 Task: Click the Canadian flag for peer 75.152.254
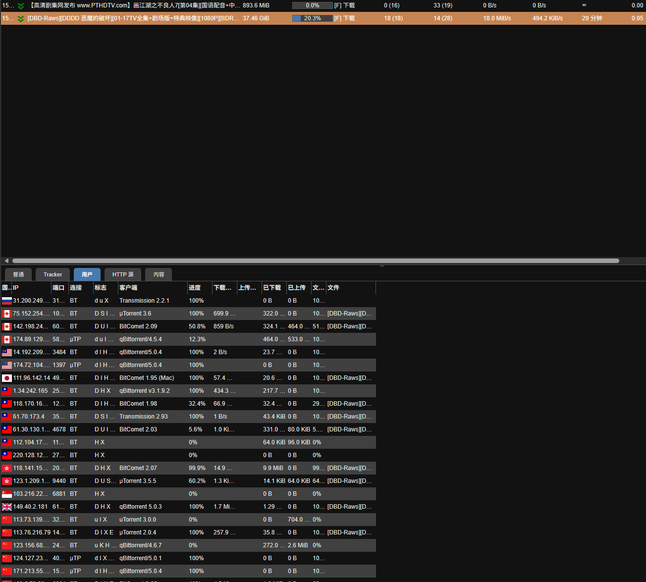(7, 314)
